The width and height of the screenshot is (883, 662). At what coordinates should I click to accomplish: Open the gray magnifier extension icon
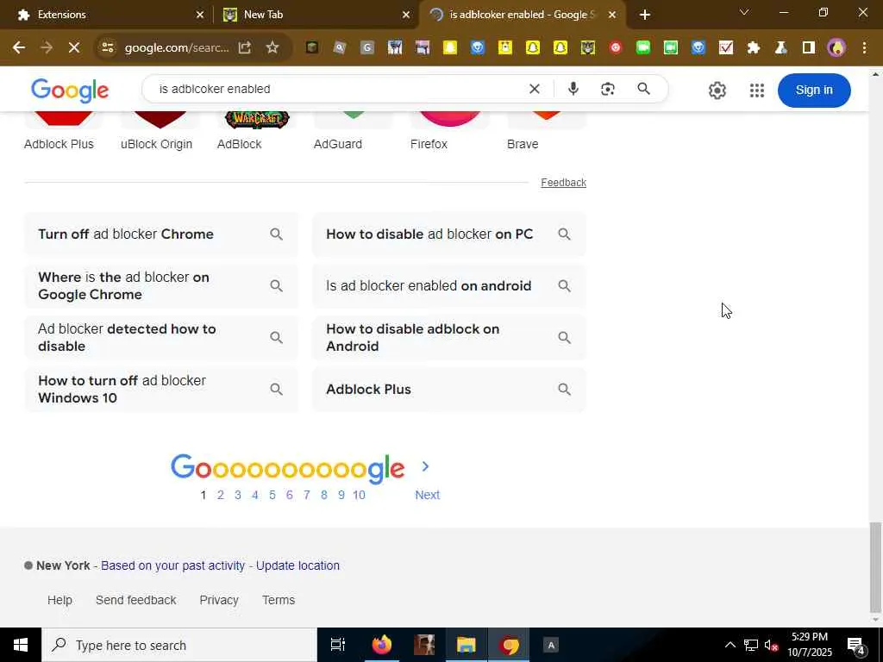click(340, 48)
